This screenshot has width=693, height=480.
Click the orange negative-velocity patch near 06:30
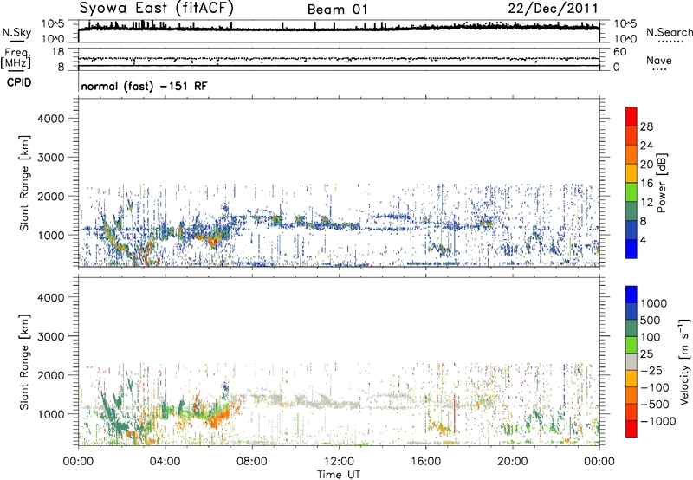219,418
